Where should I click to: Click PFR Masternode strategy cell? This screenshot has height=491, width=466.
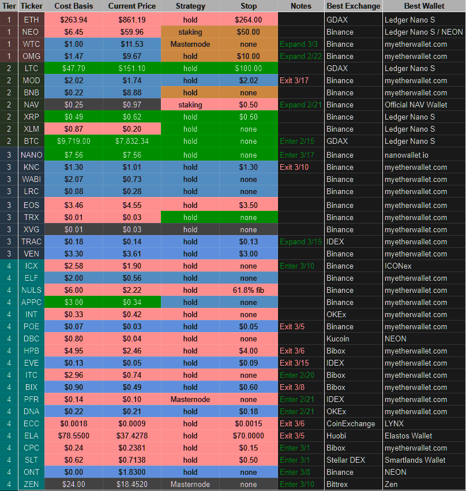pyautogui.click(x=190, y=399)
